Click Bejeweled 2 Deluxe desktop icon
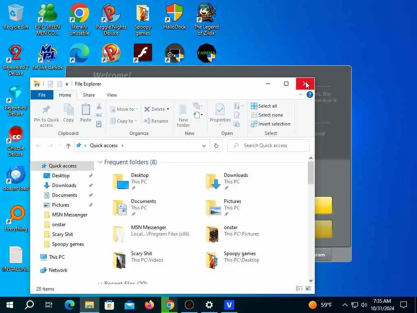 [x=16, y=60]
